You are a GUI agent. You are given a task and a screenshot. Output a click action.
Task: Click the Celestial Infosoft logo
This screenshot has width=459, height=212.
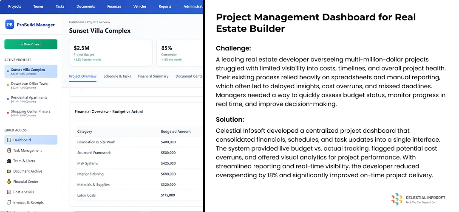(x=418, y=199)
